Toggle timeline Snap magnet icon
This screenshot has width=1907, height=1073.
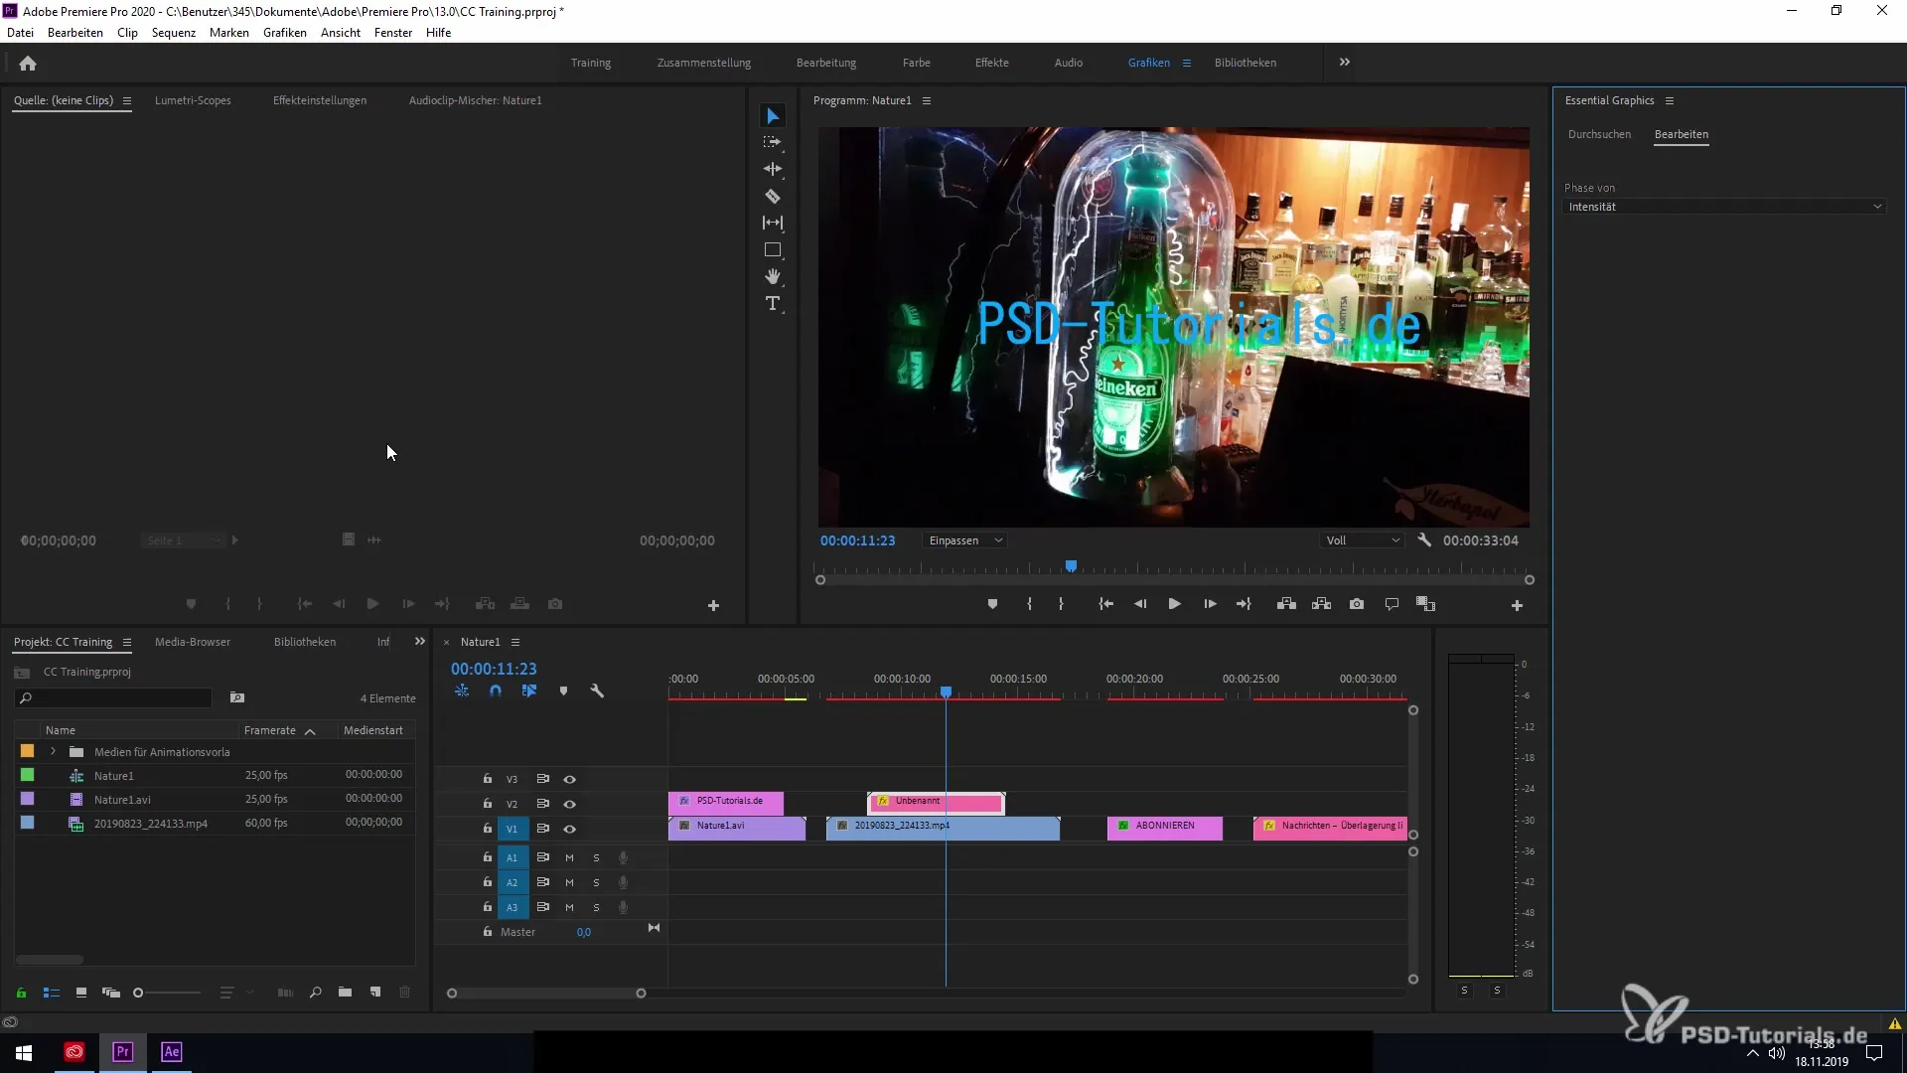pyautogui.click(x=496, y=690)
